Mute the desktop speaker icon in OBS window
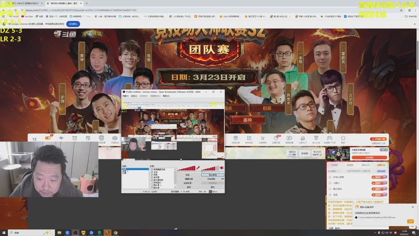 pyautogui.click(x=222, y=168)
